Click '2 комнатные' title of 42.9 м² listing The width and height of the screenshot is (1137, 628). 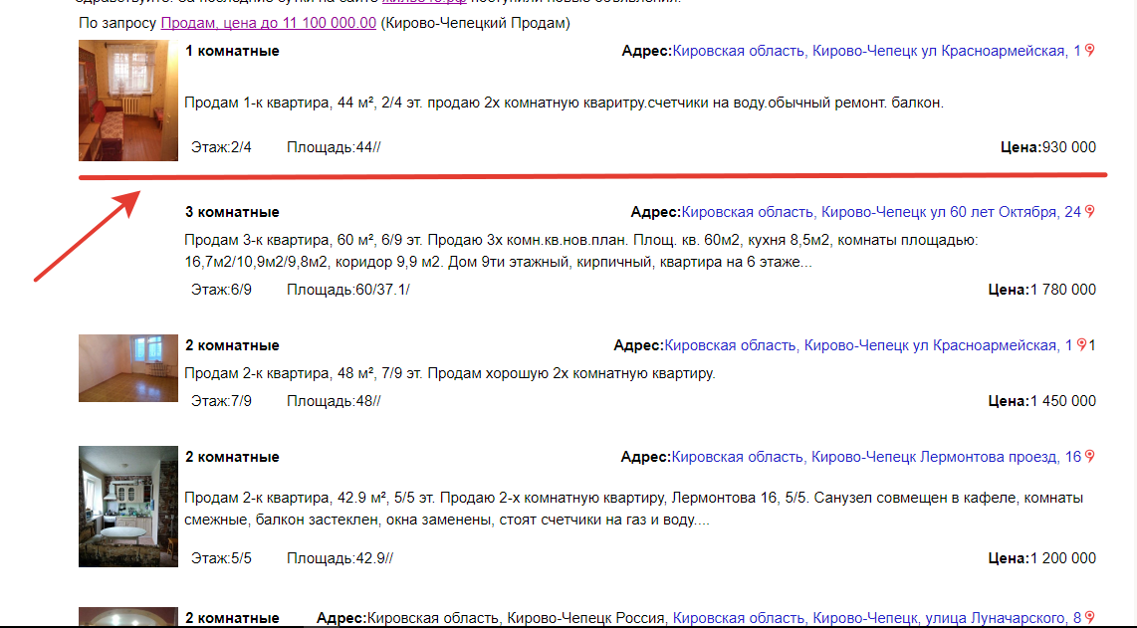tap(232, 457)
